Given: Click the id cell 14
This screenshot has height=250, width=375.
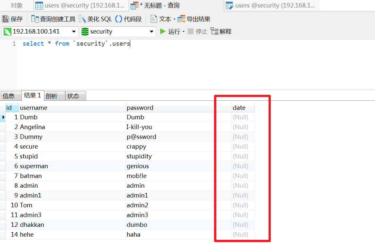Looking at the screenshot, I should (12, 235).
